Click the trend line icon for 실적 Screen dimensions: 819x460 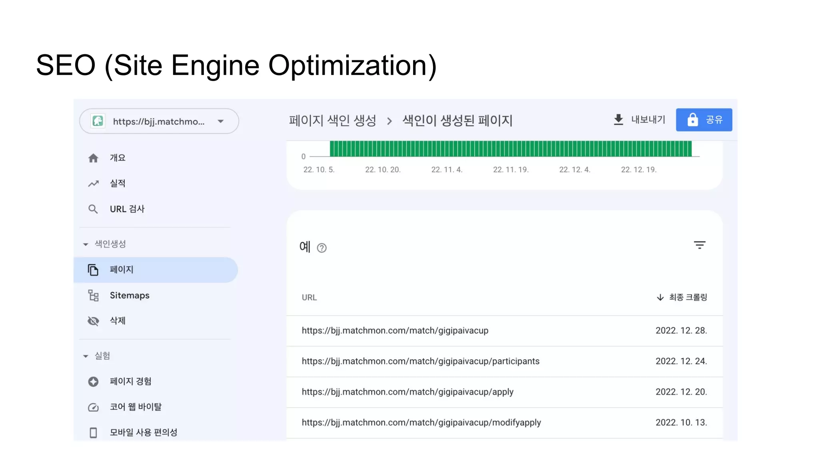click(x=93, y=184)
